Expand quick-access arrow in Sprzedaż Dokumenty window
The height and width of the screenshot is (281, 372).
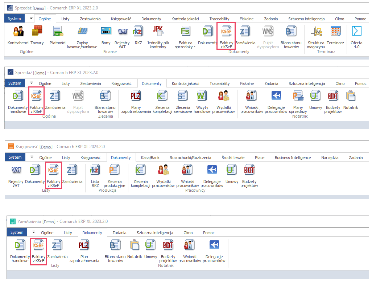click(32, 83)
